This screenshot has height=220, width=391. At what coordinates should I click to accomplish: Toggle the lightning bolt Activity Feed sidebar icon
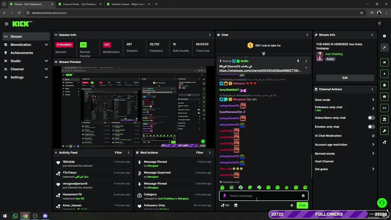[x=384, y=74]
